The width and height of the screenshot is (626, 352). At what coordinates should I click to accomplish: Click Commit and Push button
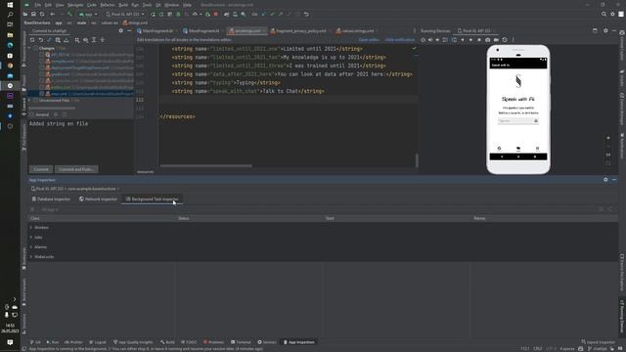click(76, 169)
